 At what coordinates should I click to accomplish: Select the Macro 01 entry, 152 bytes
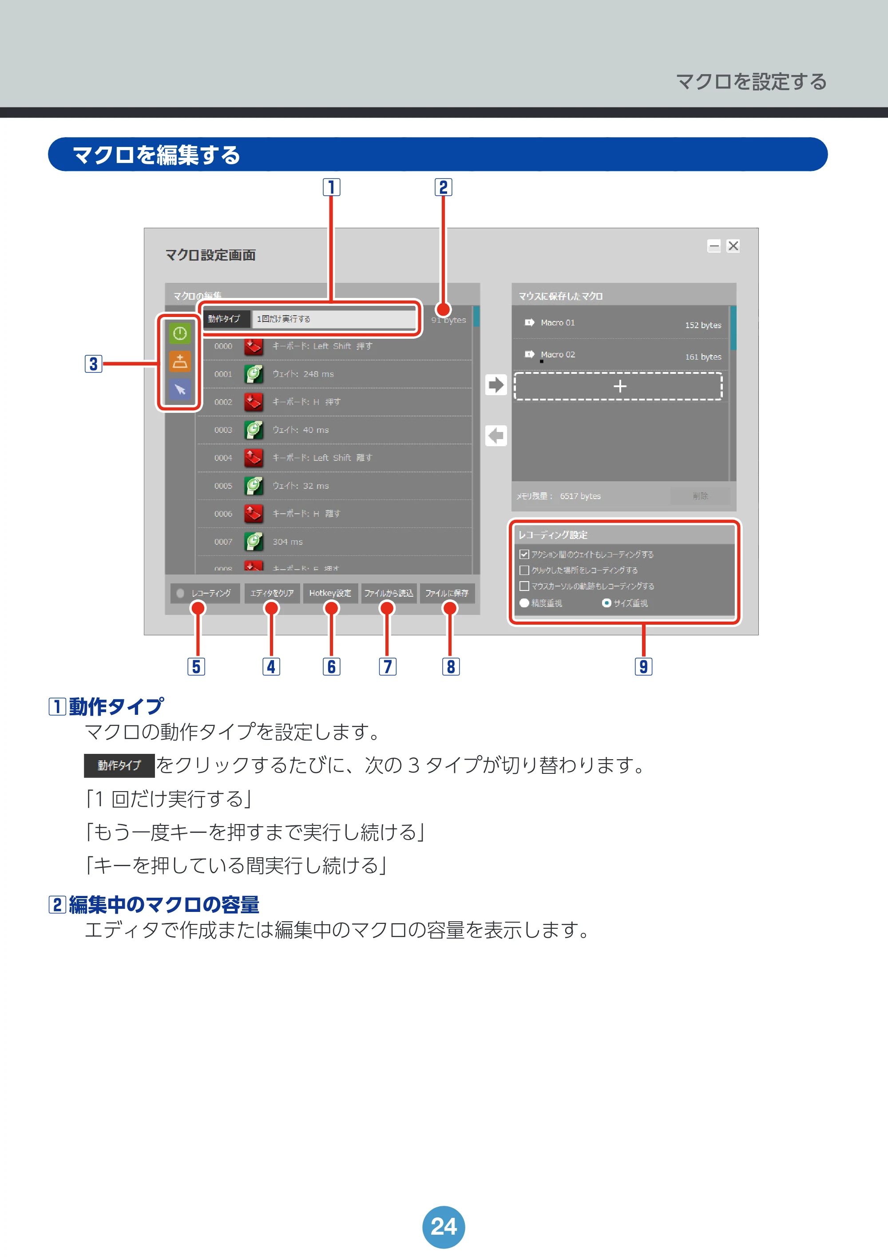coord(620,323)
